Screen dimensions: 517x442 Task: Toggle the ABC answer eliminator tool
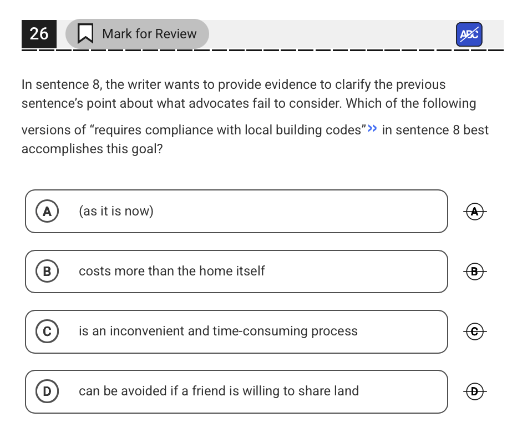tap(469, 34)
